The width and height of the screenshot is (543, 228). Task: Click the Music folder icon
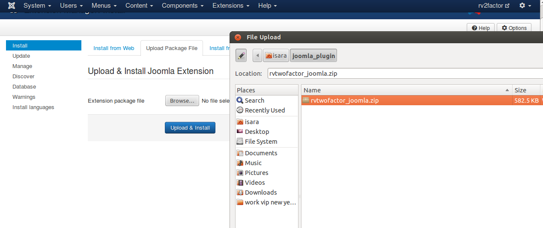point(240,163)
